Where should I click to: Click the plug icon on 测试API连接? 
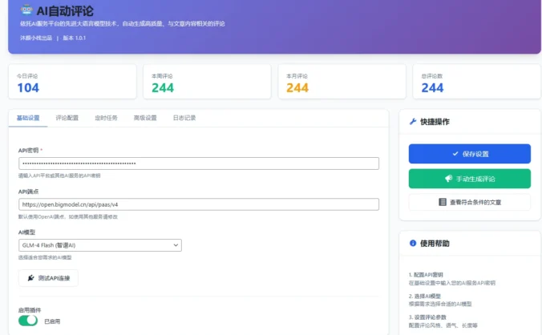[31, 278]
